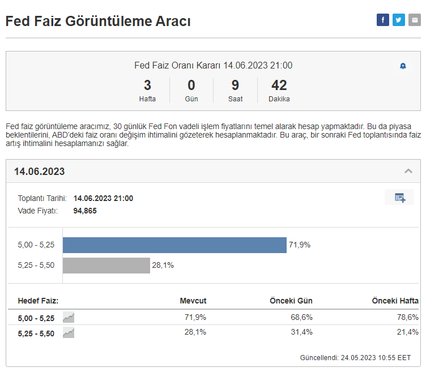Click the blue 71,9% probability bar
Viewport: 426px width, 372px height.
point(174,245)
